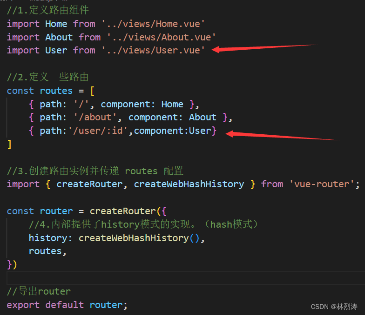Click 'export default router;' statement
Image resolution: width=365 pixels, height=315 pixels.
(x=67, y=305)
